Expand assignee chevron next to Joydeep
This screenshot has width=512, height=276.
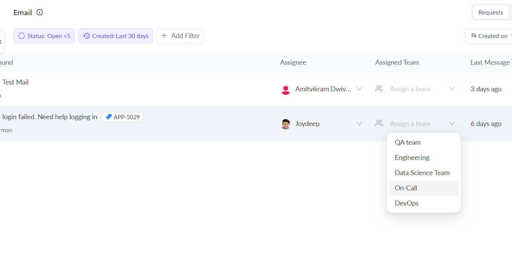359,124
